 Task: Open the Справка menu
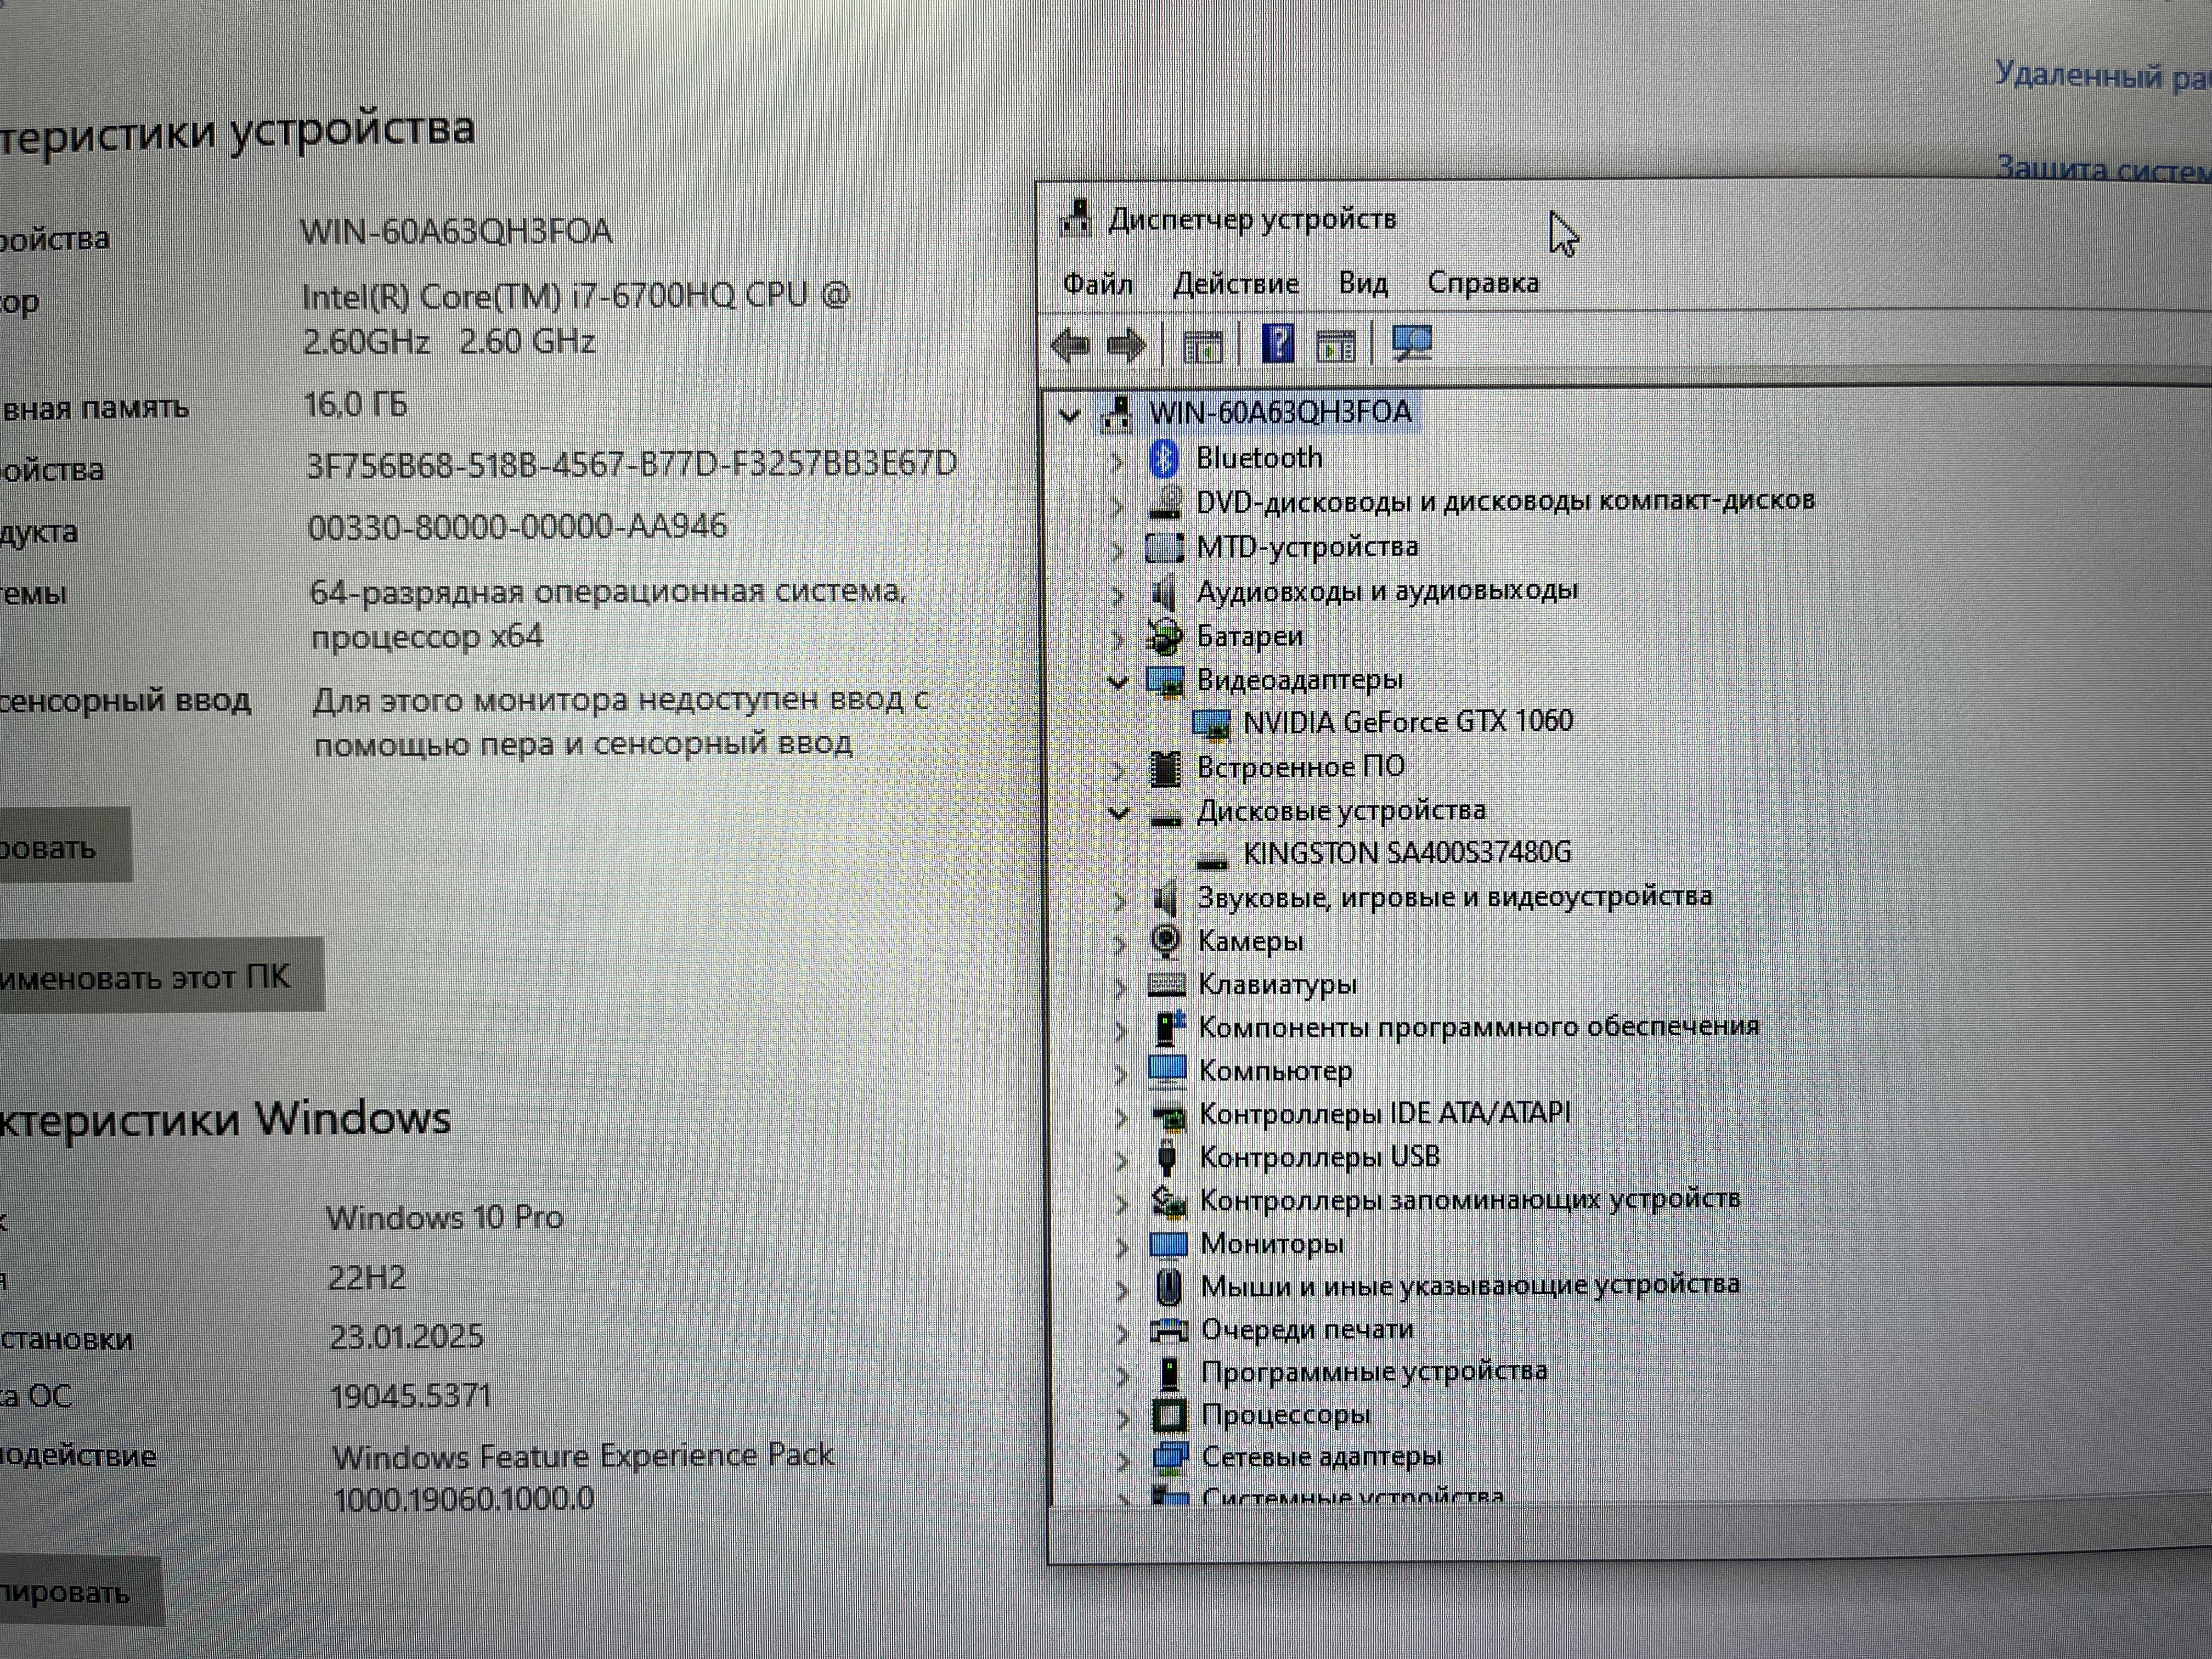pos(1482,284)
